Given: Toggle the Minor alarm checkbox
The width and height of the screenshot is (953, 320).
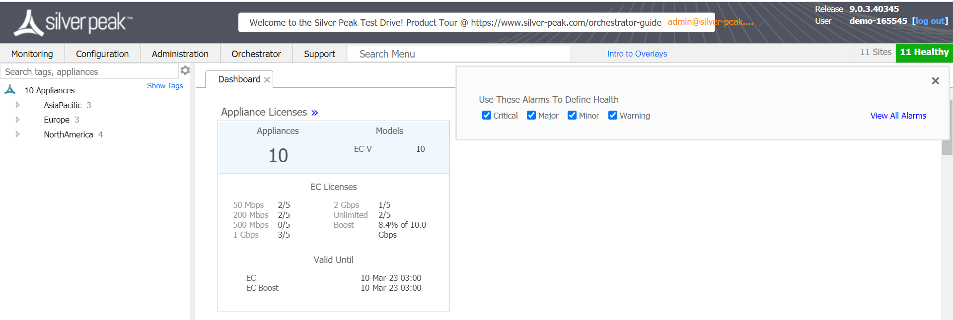Looking at the screenshot, I should (x=572, y=115).
